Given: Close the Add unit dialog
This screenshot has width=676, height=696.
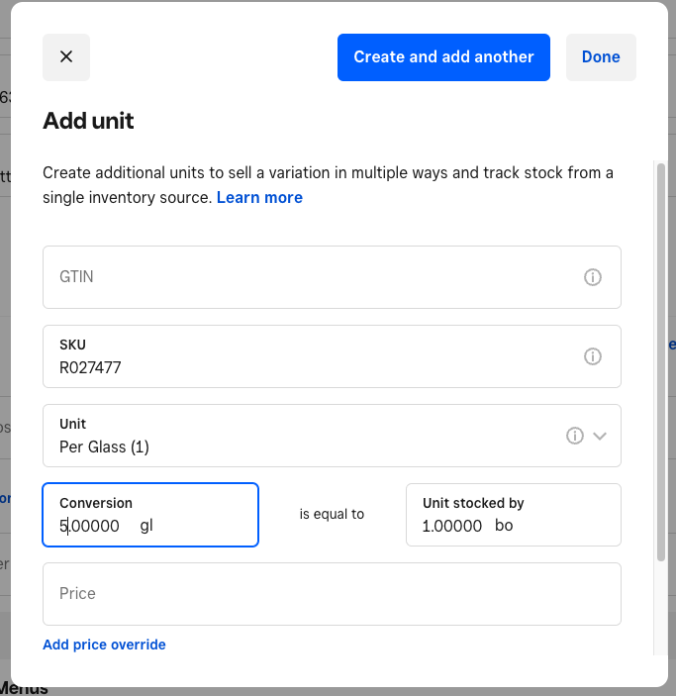Looking at the screenshot, I should click(66, 57).
